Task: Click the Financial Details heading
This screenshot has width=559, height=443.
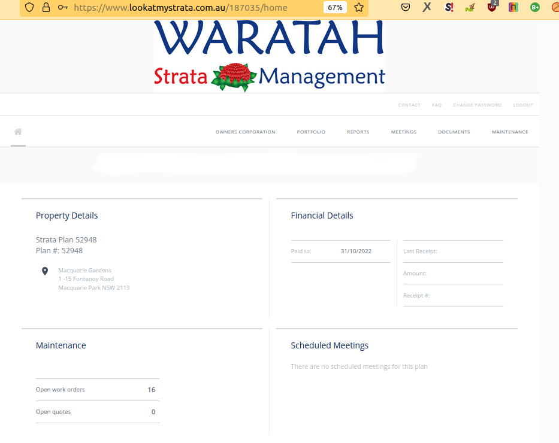Action: [x=322, y=216]
